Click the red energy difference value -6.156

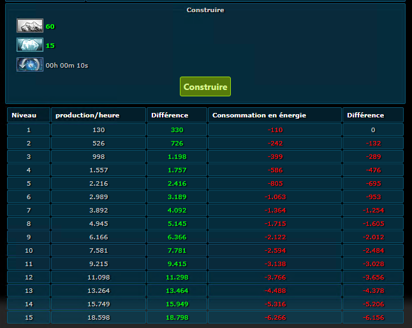[372, 317]
